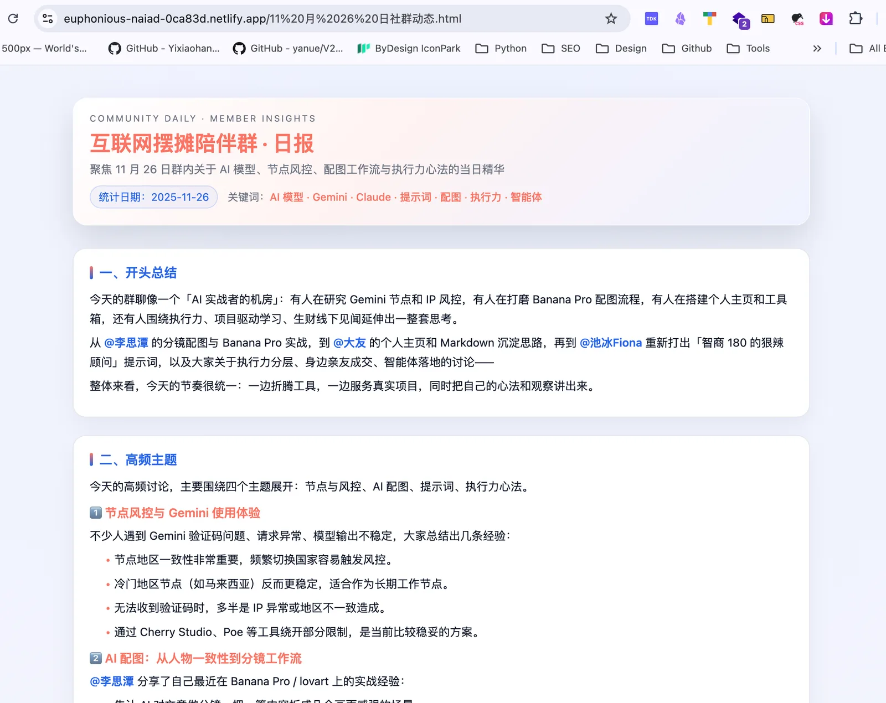The width and height of the screenshot is (886, 703).
Task: Open ByDesign IconPark bookmark
Action: coord(409,49)
